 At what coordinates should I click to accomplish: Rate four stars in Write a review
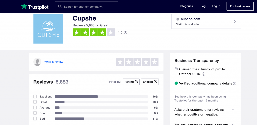(x=146, y=62)
